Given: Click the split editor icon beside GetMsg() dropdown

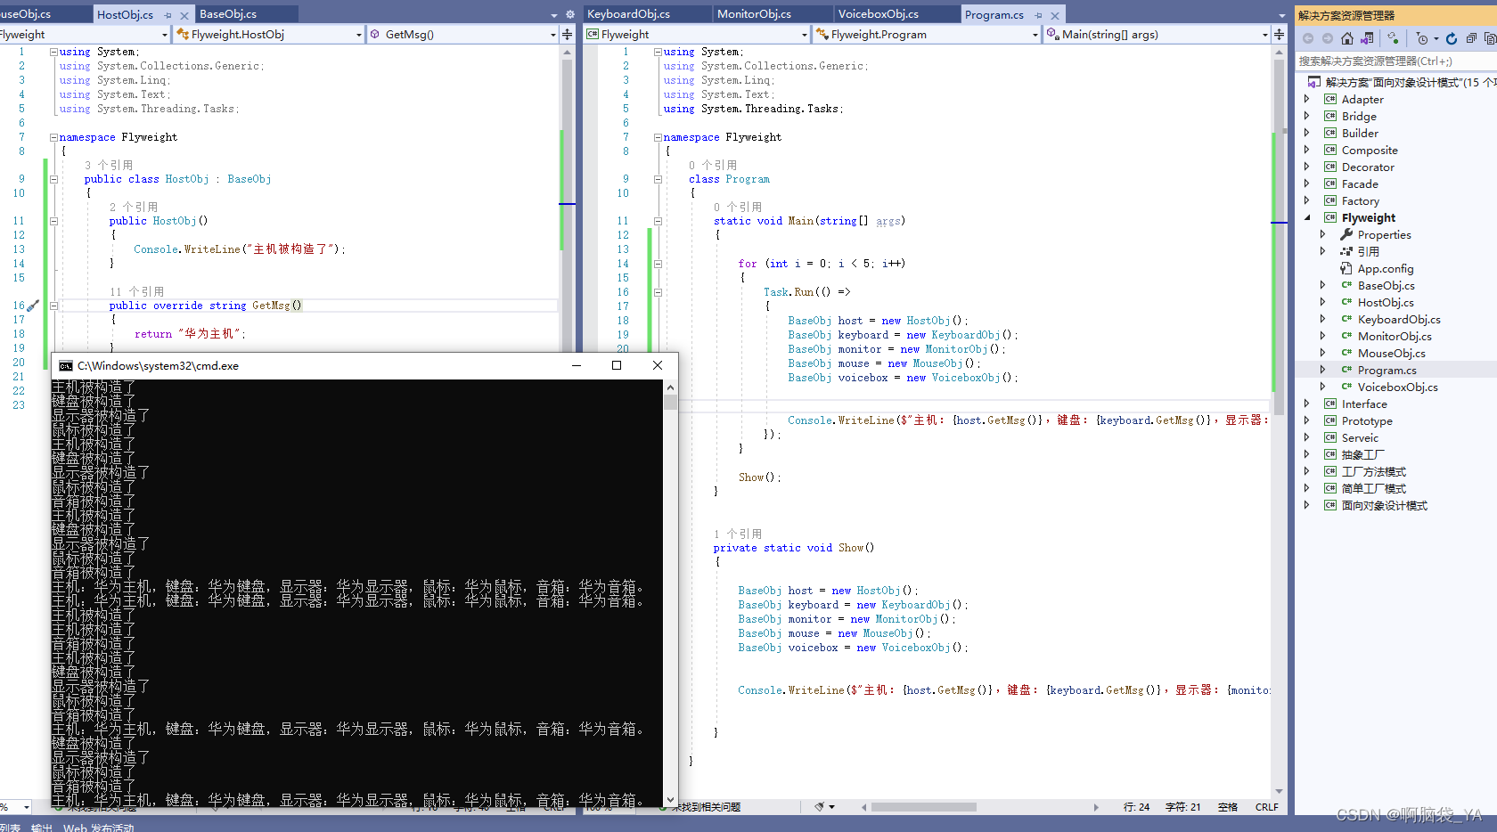Looking at the screenshot, I should (x=567, y=34).
